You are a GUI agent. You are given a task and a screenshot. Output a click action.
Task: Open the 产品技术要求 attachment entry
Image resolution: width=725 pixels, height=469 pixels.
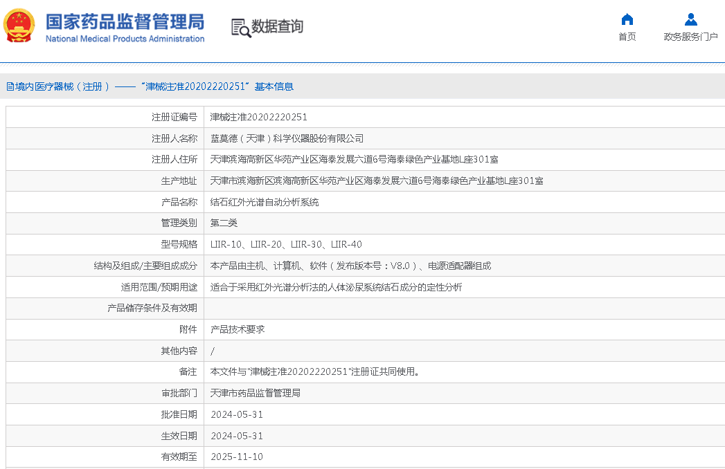tap(238, 329)
